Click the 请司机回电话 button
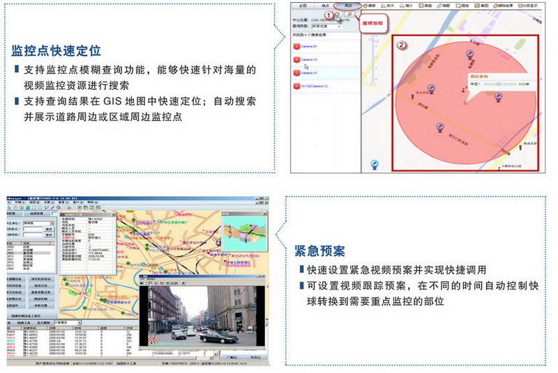The height and width of the screenshot is (373, 558). (41, 279)
